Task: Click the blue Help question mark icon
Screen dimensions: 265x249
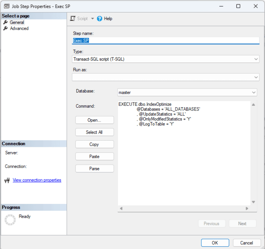Action: tap(100, 19)
